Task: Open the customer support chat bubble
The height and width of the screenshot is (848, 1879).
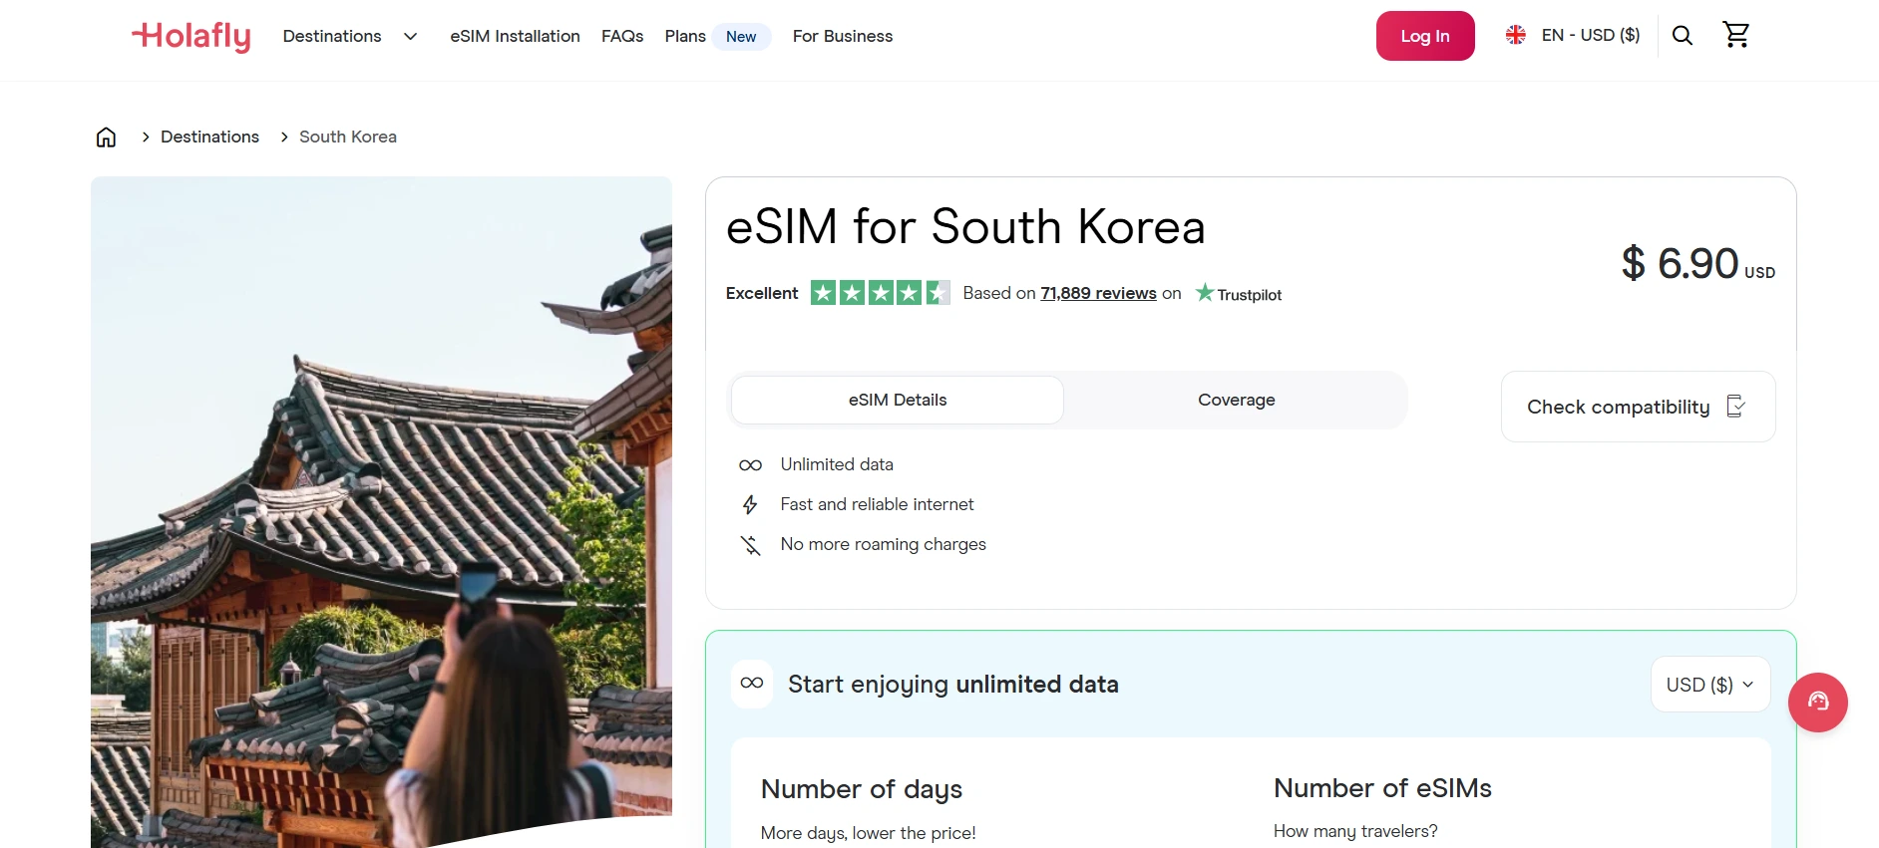Action: tap(1817, 703)
